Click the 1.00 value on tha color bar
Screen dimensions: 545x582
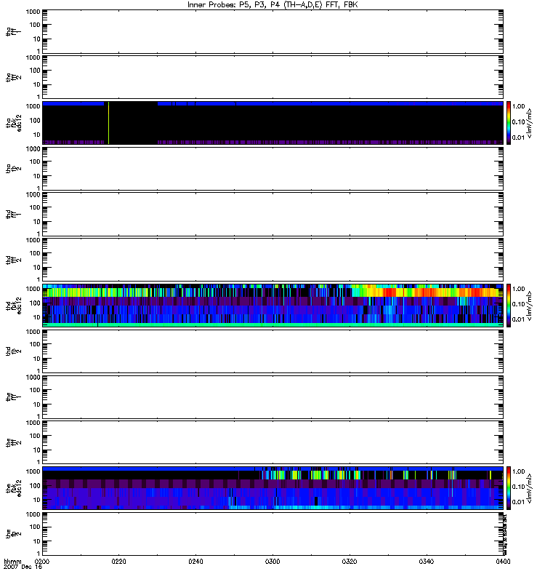(x=518, y=106)
